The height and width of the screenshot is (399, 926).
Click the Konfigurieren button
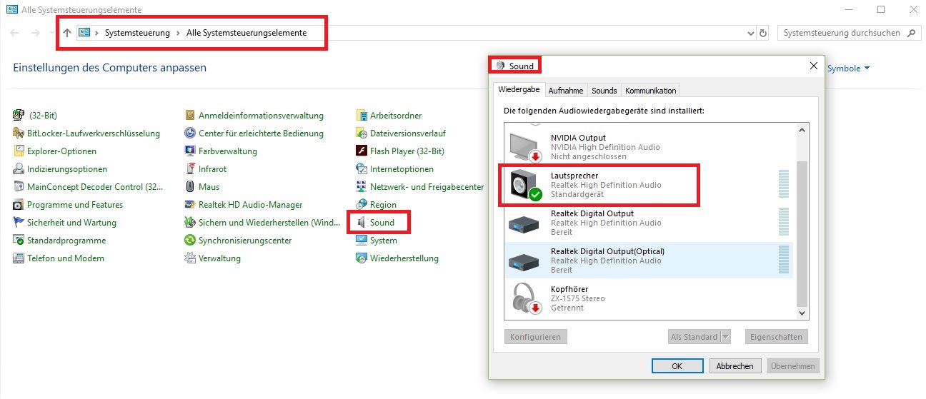(536, 337)
